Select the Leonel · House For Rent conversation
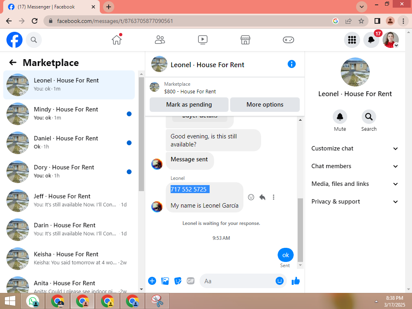 (x=69, y=85)
